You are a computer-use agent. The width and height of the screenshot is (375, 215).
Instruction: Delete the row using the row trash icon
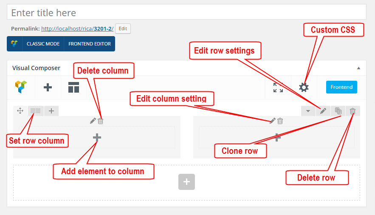tap(352, 111)
